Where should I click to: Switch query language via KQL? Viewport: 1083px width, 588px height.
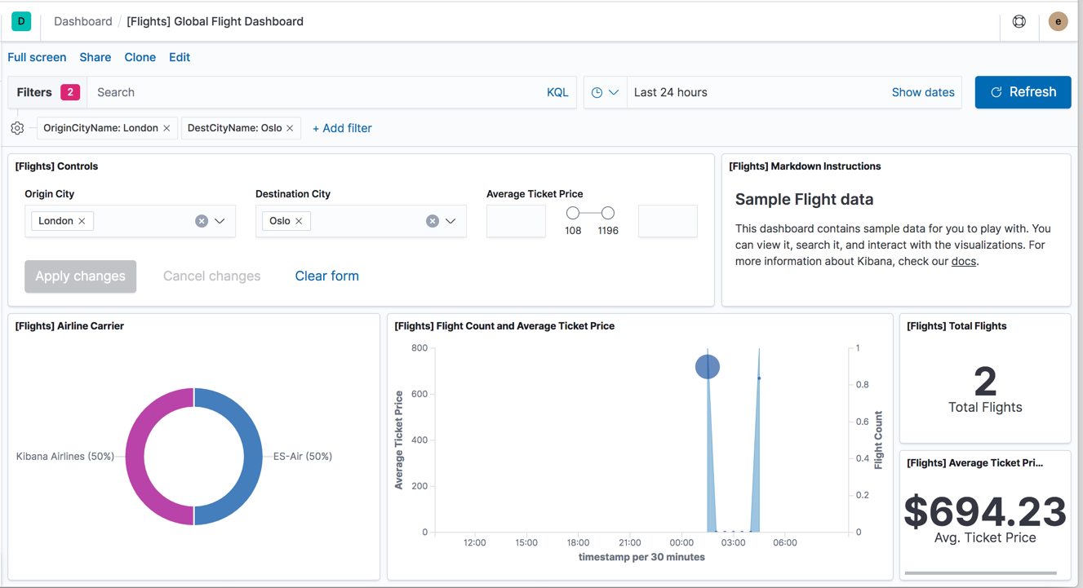coord(557,92)
